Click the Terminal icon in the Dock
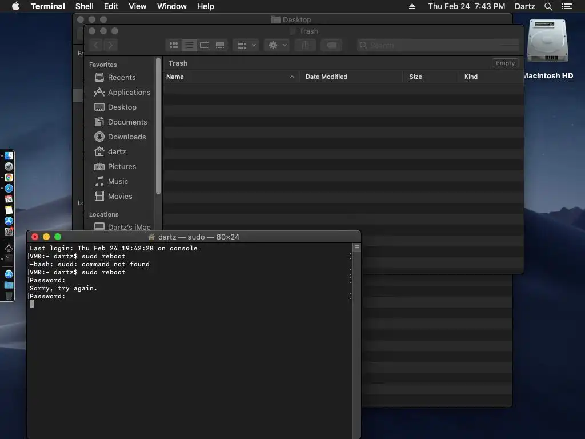This screenshot has width=585, height=439. 9,258
